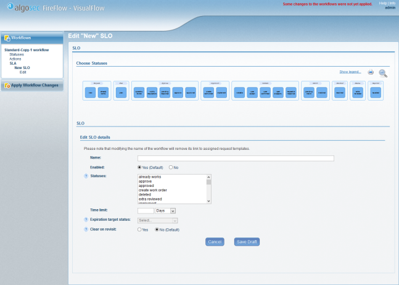Click help icon next to Statuses label
399x285 pixels.
tap(86, 176)
